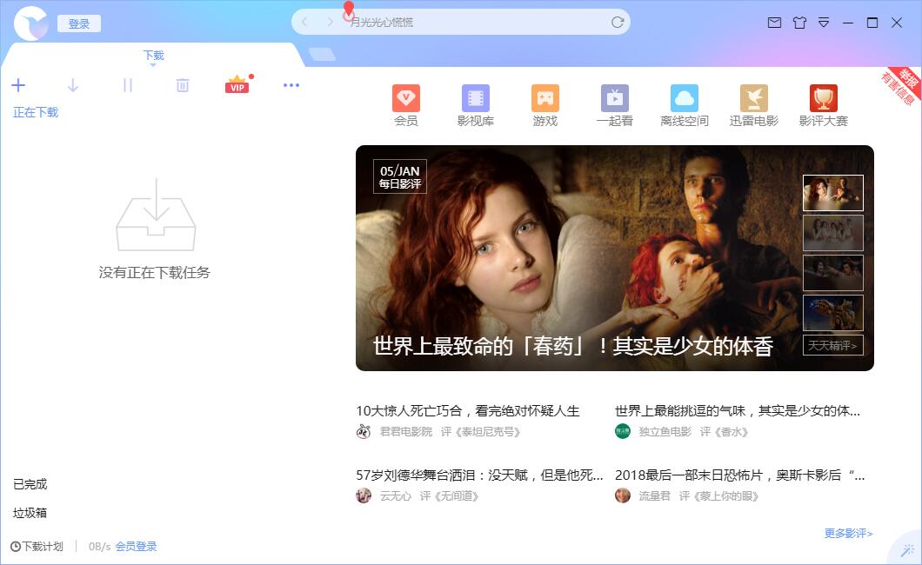This screenshot has height=565, width=922.
Task: Click author 云无心
Action: click(x=395, y=496)
